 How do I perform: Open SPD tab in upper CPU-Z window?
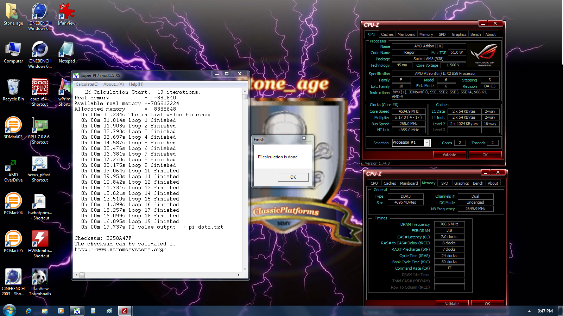coord(442,34)
